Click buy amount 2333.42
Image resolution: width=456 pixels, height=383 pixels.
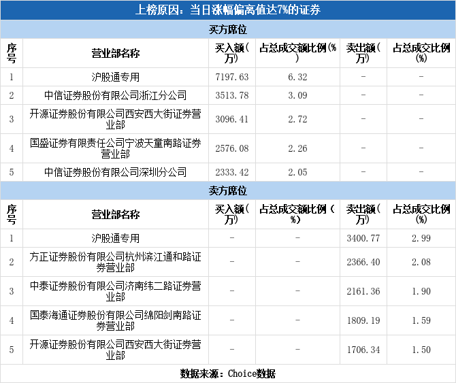[232, 172]
